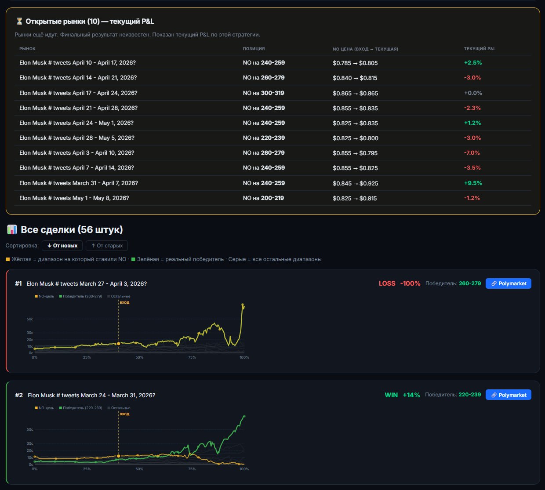
Task: Sort trades by От новых
Action: coord(62,246)
